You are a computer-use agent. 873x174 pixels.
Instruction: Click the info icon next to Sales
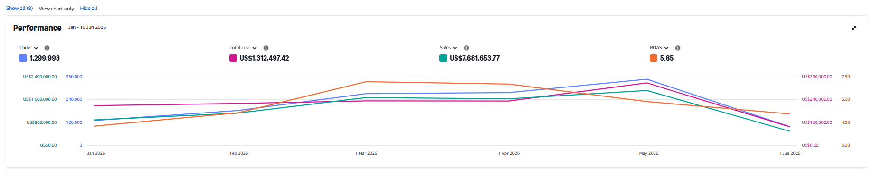[466, 48]
